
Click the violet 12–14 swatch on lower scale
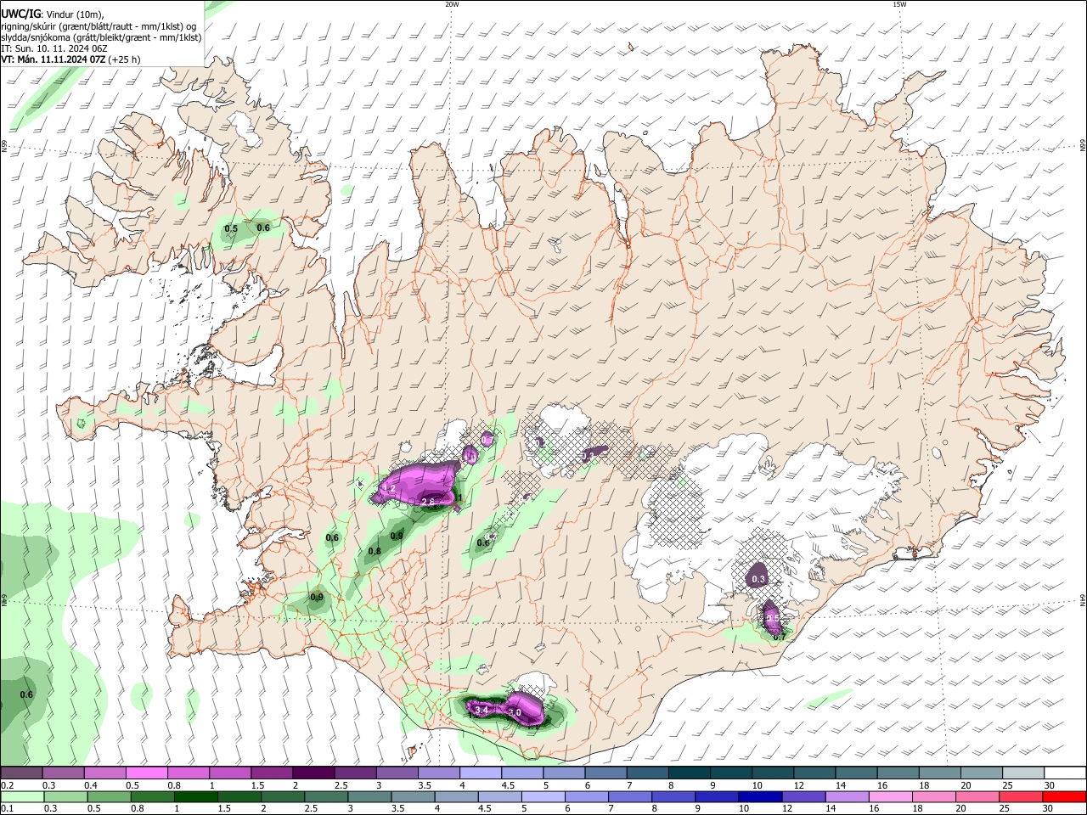click(804, 796)
